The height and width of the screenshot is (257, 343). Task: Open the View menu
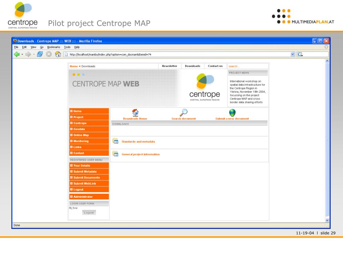pos(33,47)
